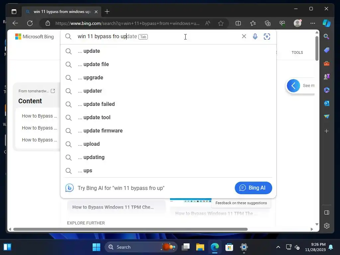
Task: Open a new browser tab
Action: 107,12
